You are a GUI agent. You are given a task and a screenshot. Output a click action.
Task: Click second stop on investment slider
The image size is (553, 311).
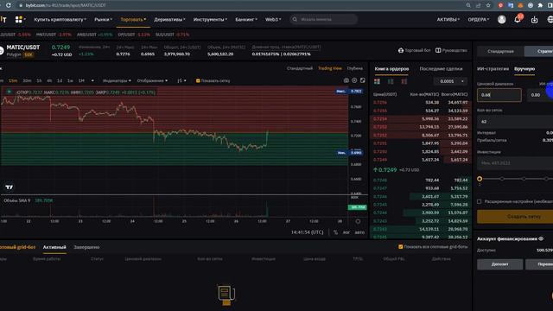(502, 179)
